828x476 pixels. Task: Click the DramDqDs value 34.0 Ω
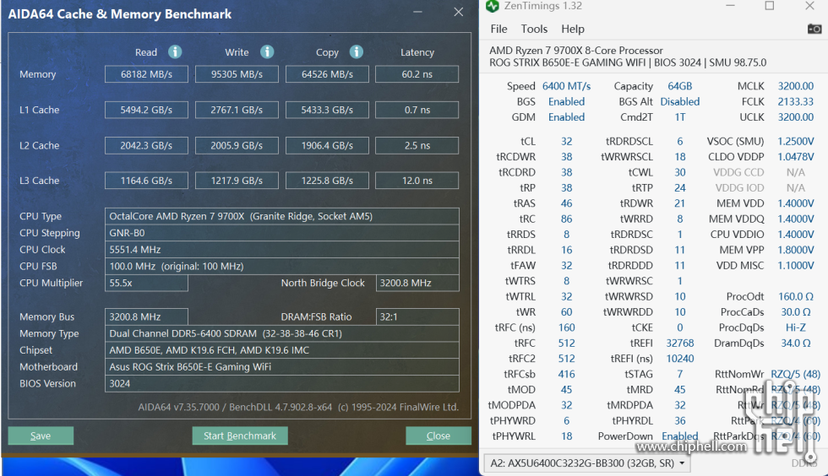click(795, 343)
